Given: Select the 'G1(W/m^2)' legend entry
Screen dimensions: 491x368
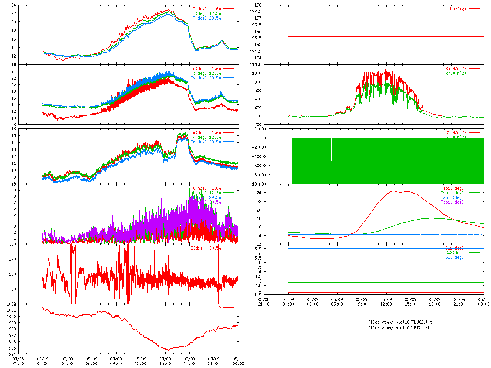Looking at the screenshot, I should (x=462, y=133).
